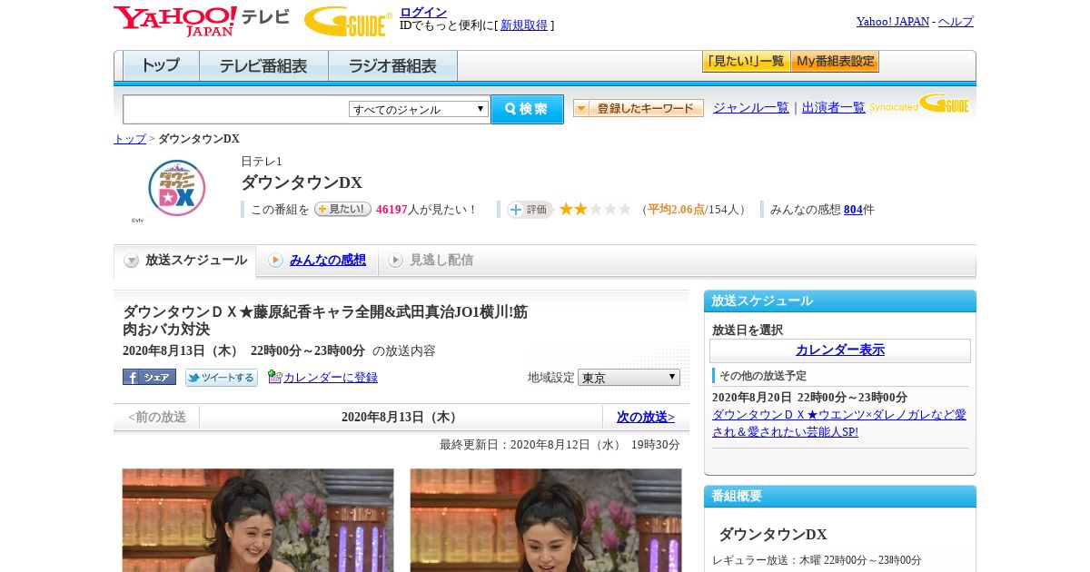This screenshot has width=1090, height=572.
Task: Share on Facebook with シェア button
Action: pos(149,377)
